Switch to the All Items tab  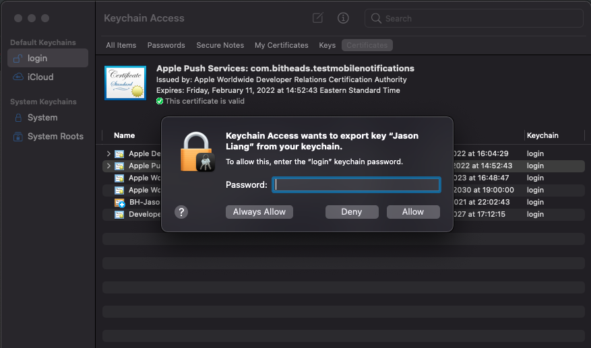pyautogui.click(x=121, y=45)
